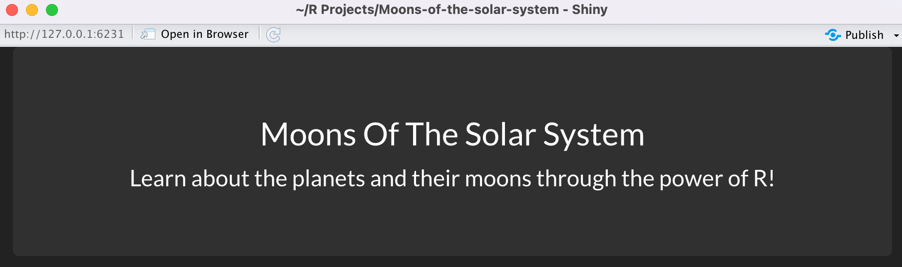This screenshot has width=902, height=267.
Task: Click the dark strip below the header panel
Action: coord(452,262)
